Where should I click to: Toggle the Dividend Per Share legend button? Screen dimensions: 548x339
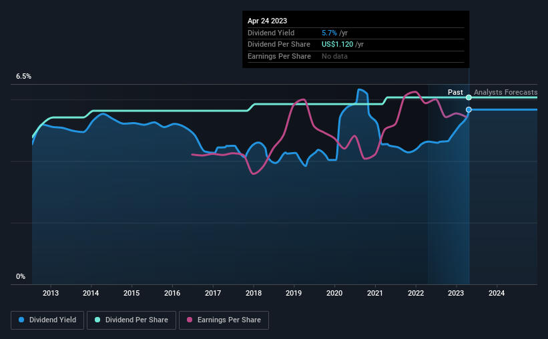[x=131, y=320]
